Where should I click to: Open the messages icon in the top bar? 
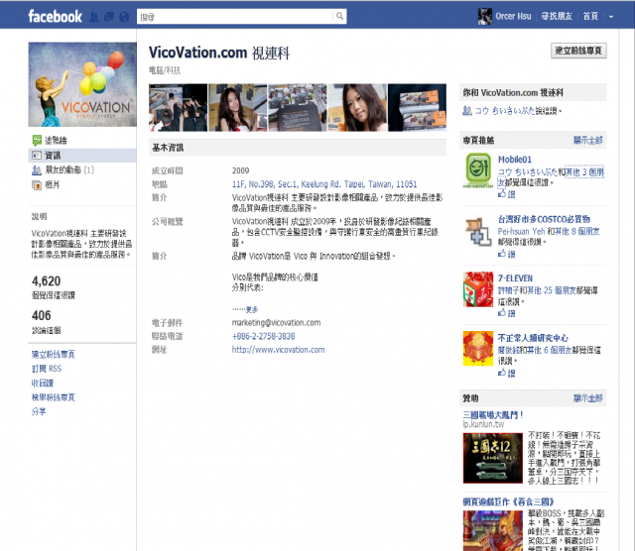(109, 17)
